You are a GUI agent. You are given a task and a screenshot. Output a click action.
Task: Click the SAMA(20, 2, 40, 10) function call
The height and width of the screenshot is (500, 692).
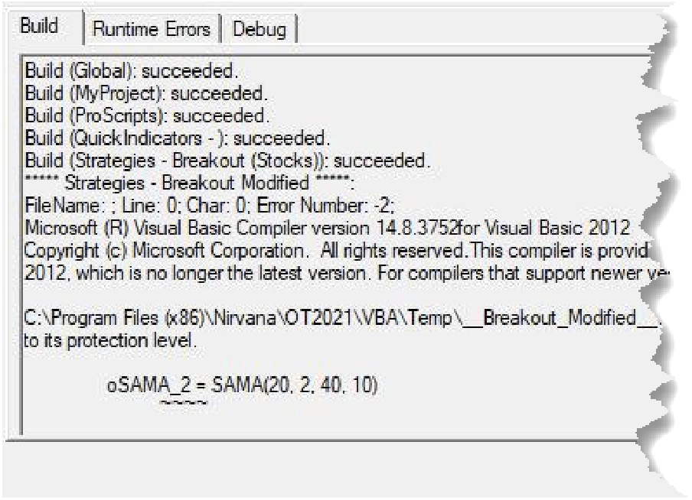(295, 385)
